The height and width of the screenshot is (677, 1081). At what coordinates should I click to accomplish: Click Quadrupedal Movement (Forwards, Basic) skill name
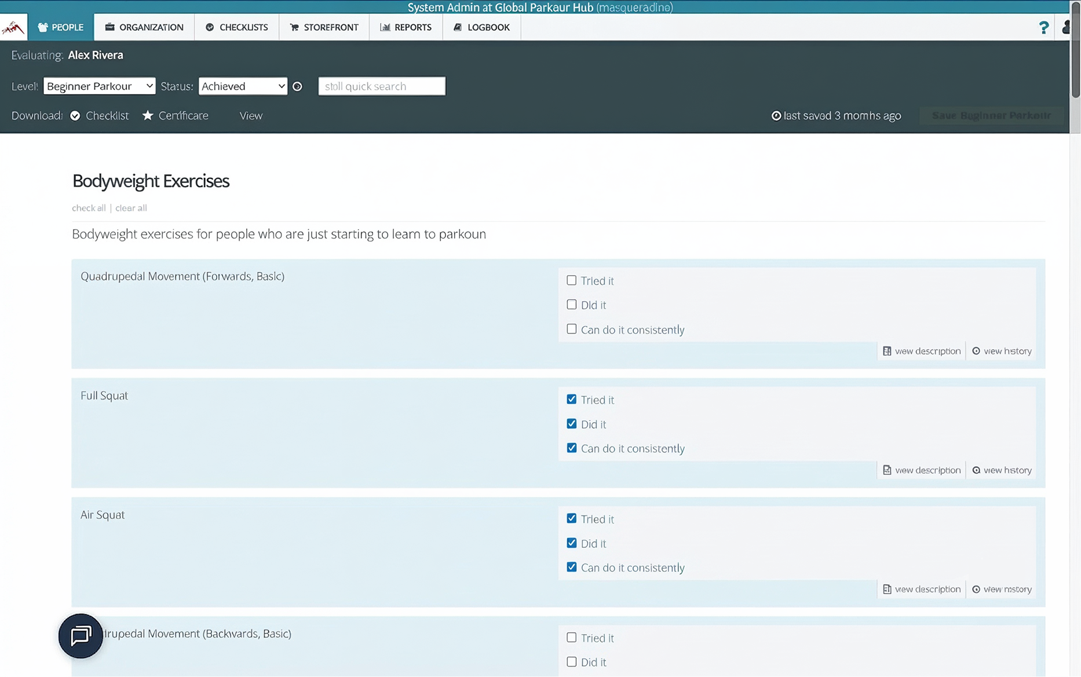point(182,276)
